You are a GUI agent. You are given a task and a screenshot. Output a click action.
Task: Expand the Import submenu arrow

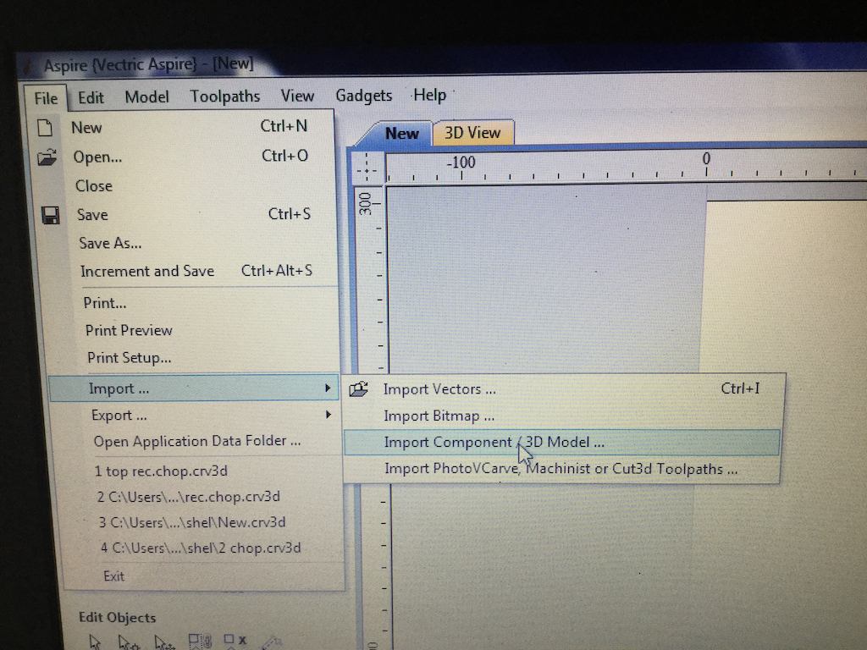pos(328,388)
